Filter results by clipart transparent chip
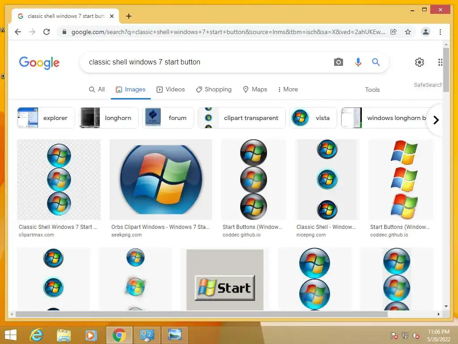 [242, 118]
